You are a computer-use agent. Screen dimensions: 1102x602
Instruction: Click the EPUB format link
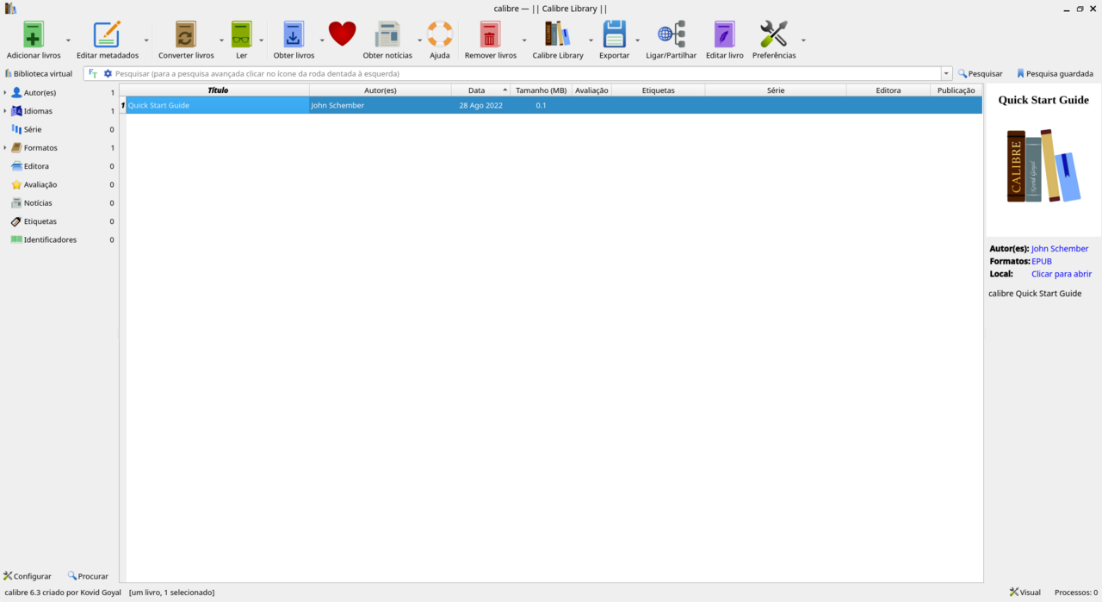[x=1042, y=261]
